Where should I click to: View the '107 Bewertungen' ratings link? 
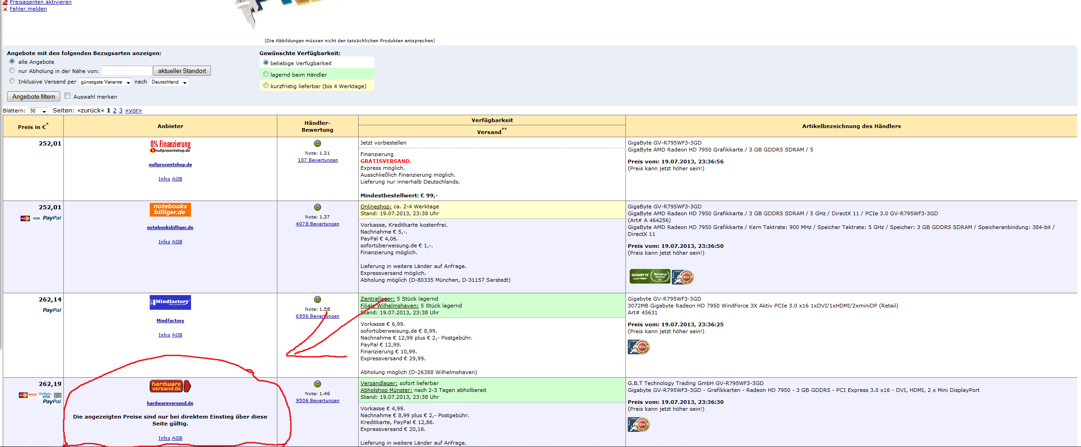coord(318,160)
